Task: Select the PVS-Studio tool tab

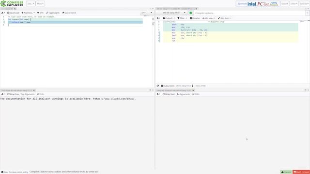Action: pyautogui.click(x=16, y=90)
